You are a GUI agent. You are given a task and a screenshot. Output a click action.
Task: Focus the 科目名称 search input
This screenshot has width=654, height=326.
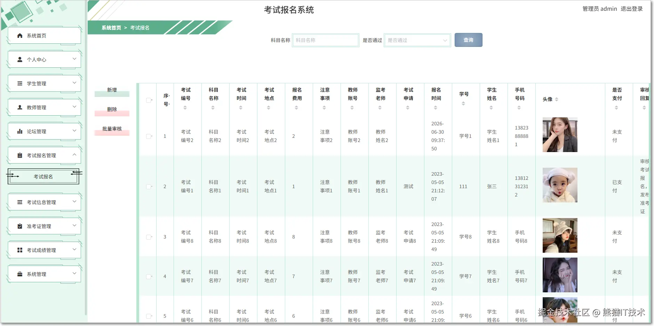click(326, 40)
